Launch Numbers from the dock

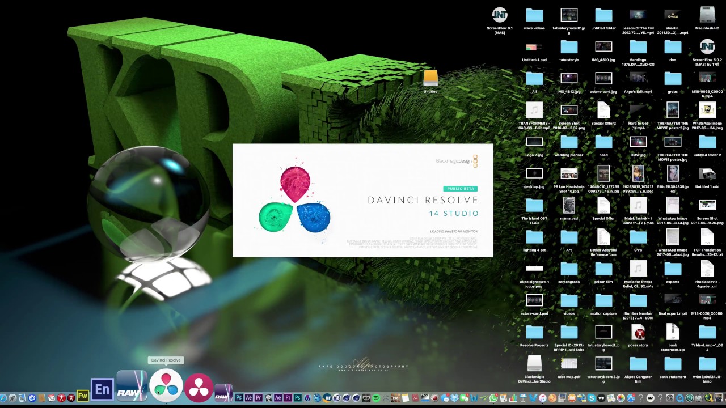point(513,398)
